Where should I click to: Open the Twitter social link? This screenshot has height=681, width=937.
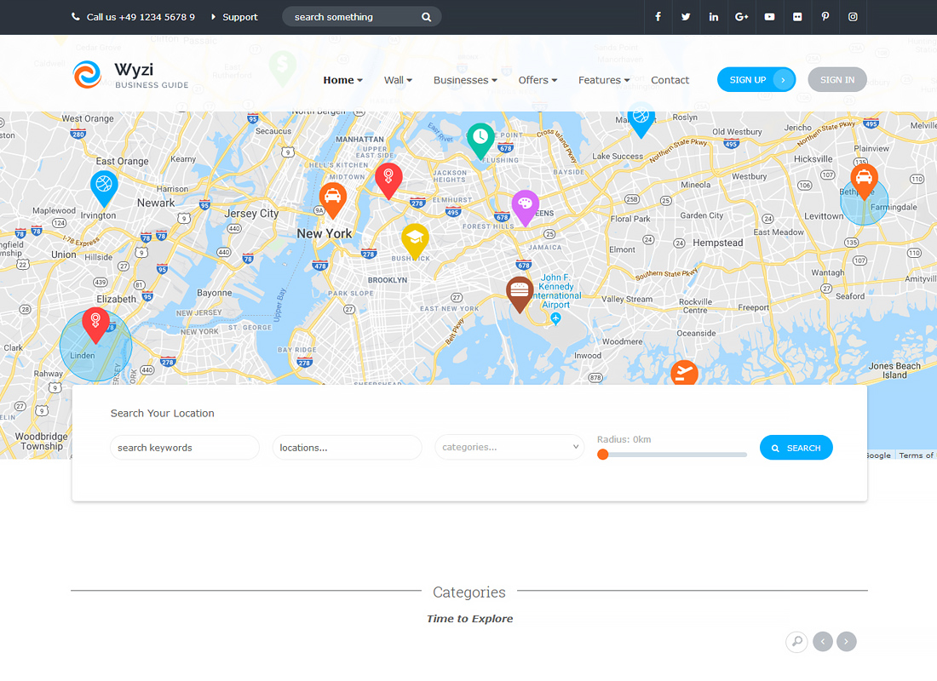(x=686, y=17)
